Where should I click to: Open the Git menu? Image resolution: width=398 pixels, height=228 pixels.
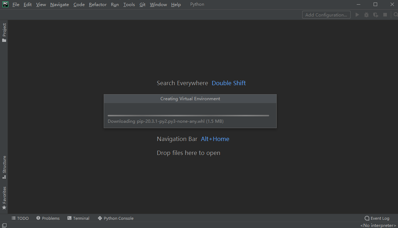(x=142, y=5)
